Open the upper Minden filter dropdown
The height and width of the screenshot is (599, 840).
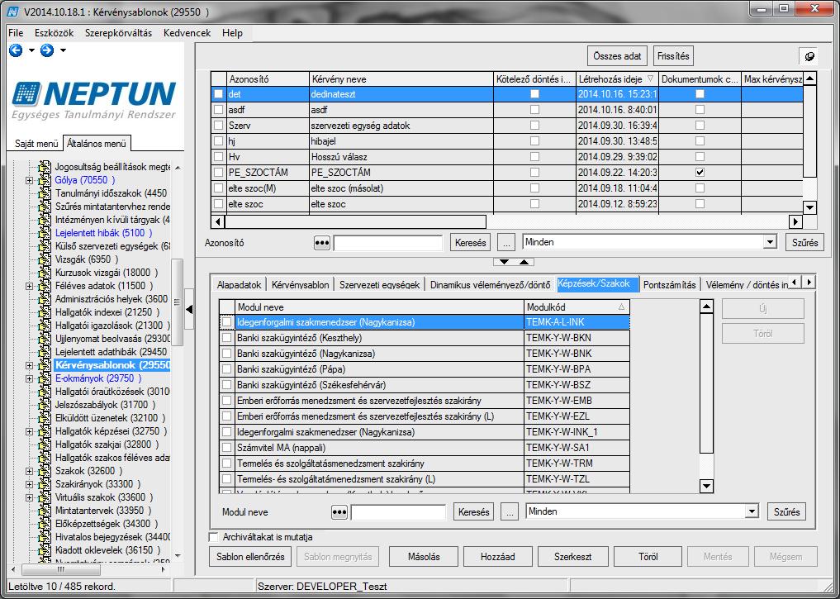click(771, 242)
